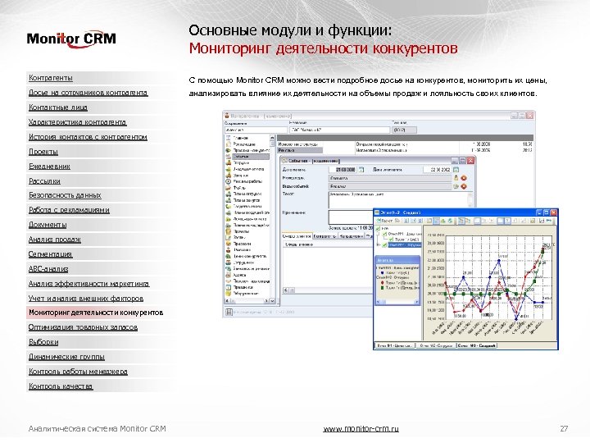Click the legend panel header in the chart window

coord(397,260)
